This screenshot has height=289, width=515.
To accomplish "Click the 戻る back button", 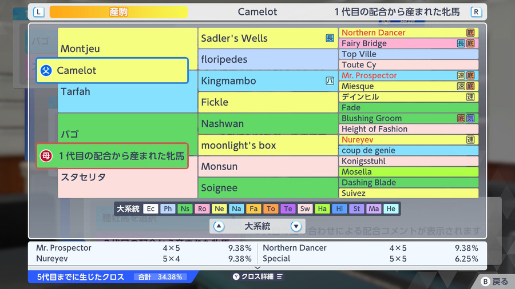I will click(x=494, y=282).
